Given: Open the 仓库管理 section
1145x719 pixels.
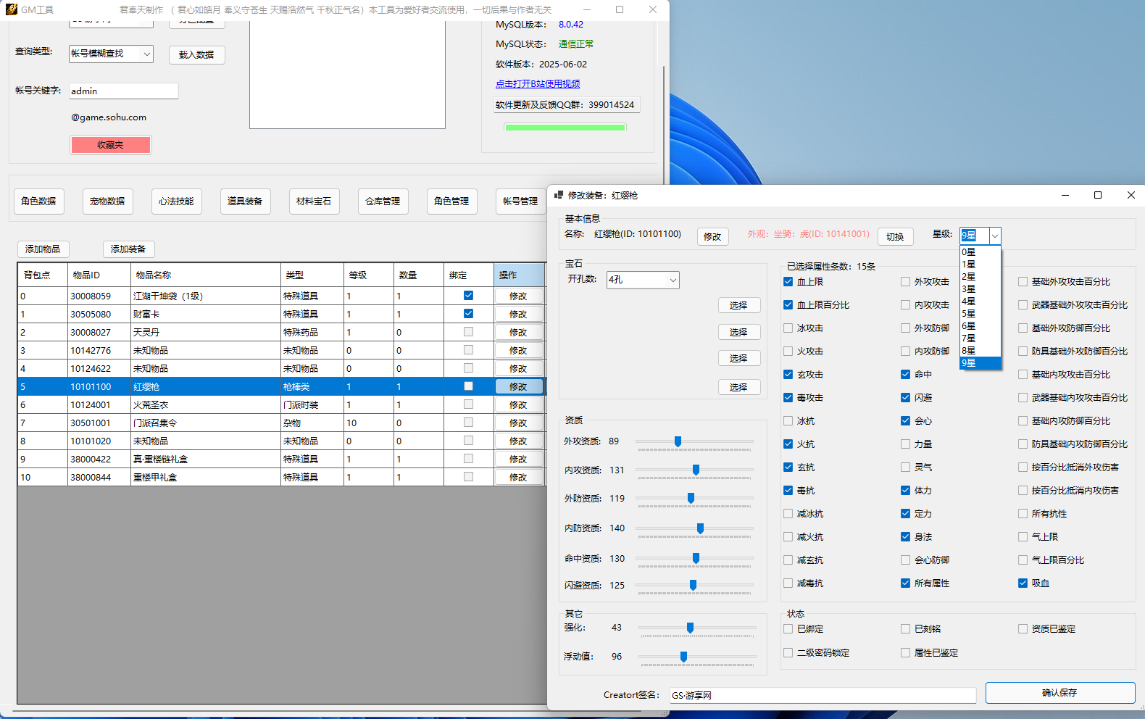Looking at the screenshot, I should pos(383,201).
